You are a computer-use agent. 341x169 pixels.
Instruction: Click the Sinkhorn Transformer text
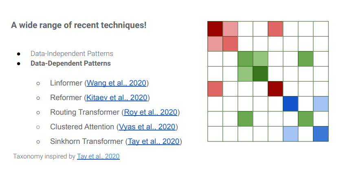86,141
